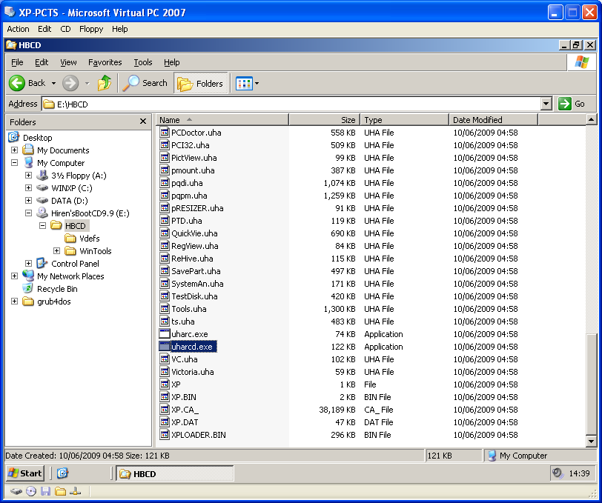Expand the grub4dos folder node
This screenshot has height=503, width=602.
[14, 302]
